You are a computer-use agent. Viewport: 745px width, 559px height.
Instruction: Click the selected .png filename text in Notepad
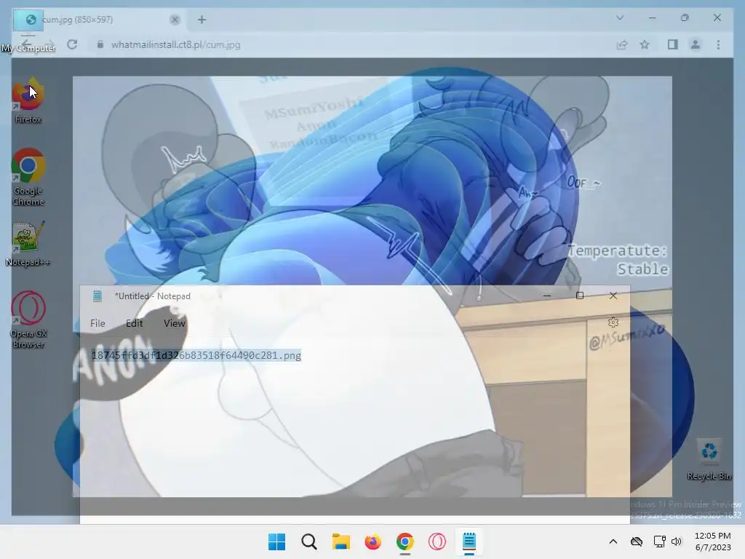(x=196, y=355)
